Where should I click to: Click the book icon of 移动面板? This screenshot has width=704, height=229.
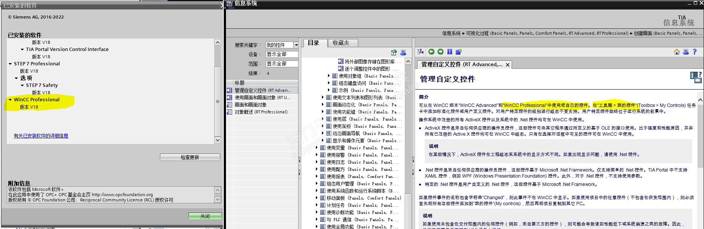pyautogui.click(x=323, y=198)
